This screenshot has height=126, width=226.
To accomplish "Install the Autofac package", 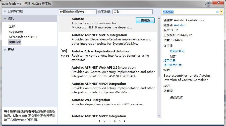I will pos(145,20).
